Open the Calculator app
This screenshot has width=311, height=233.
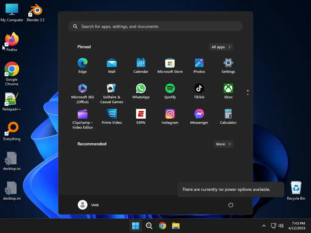point(228,117)
